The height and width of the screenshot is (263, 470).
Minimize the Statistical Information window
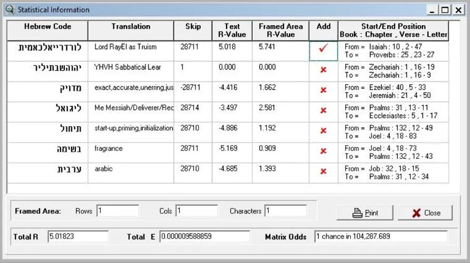pyautogui.click(x=432, y=10)
